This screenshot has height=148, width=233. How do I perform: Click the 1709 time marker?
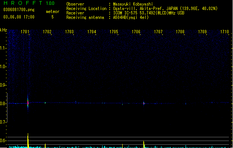202,32
